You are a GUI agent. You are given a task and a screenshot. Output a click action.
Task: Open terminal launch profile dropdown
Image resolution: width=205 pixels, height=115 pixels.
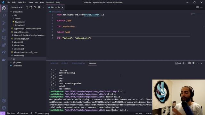186,63
